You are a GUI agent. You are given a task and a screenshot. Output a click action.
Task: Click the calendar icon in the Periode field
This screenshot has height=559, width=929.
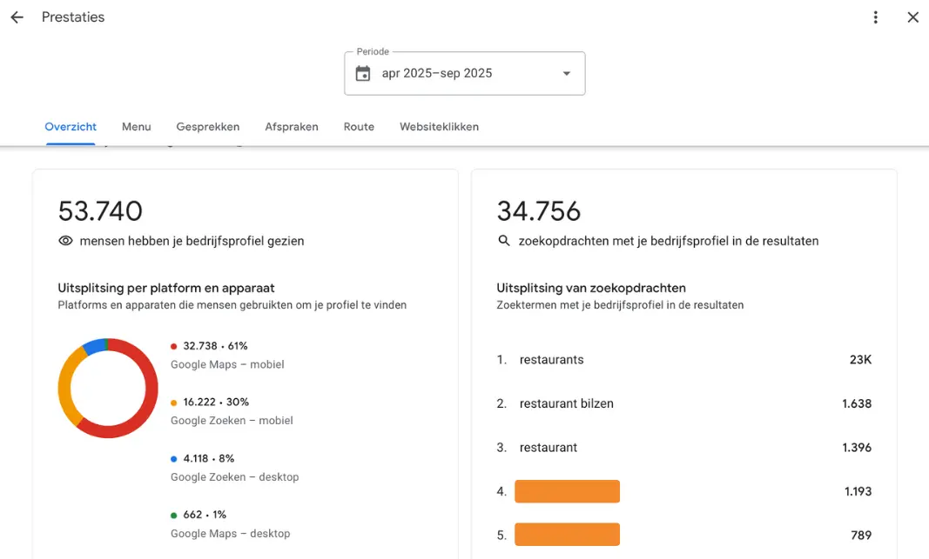coord(361,74)
